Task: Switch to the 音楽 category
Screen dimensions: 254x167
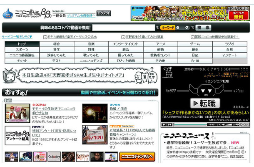Action: point(91,44)
